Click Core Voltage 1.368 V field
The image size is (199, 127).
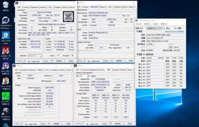coord(55,21)
